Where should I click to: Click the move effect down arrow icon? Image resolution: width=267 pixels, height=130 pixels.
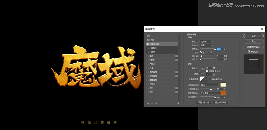(x=156, y=103)
